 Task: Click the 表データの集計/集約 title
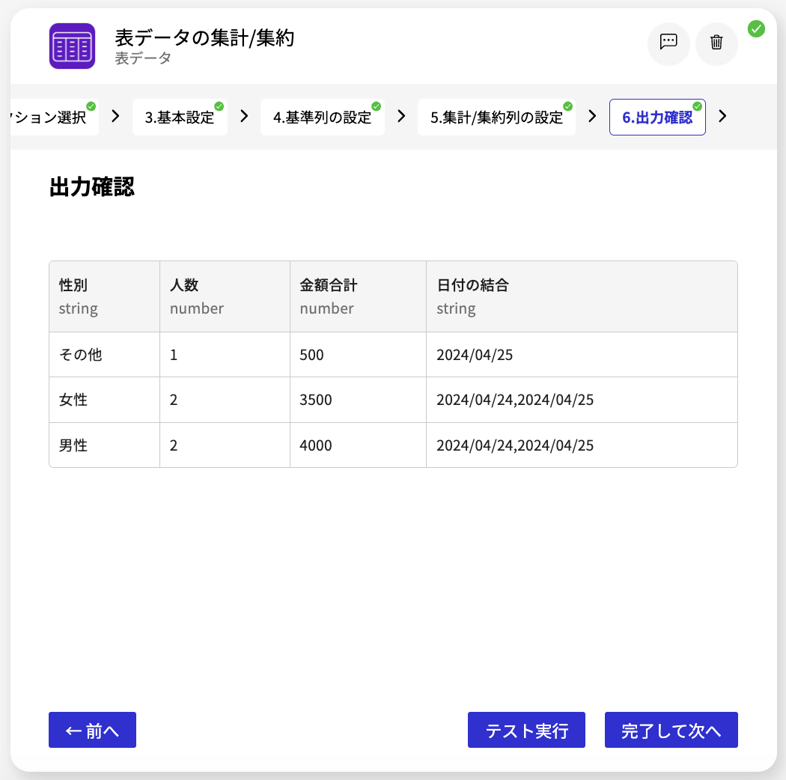[204, 37]
